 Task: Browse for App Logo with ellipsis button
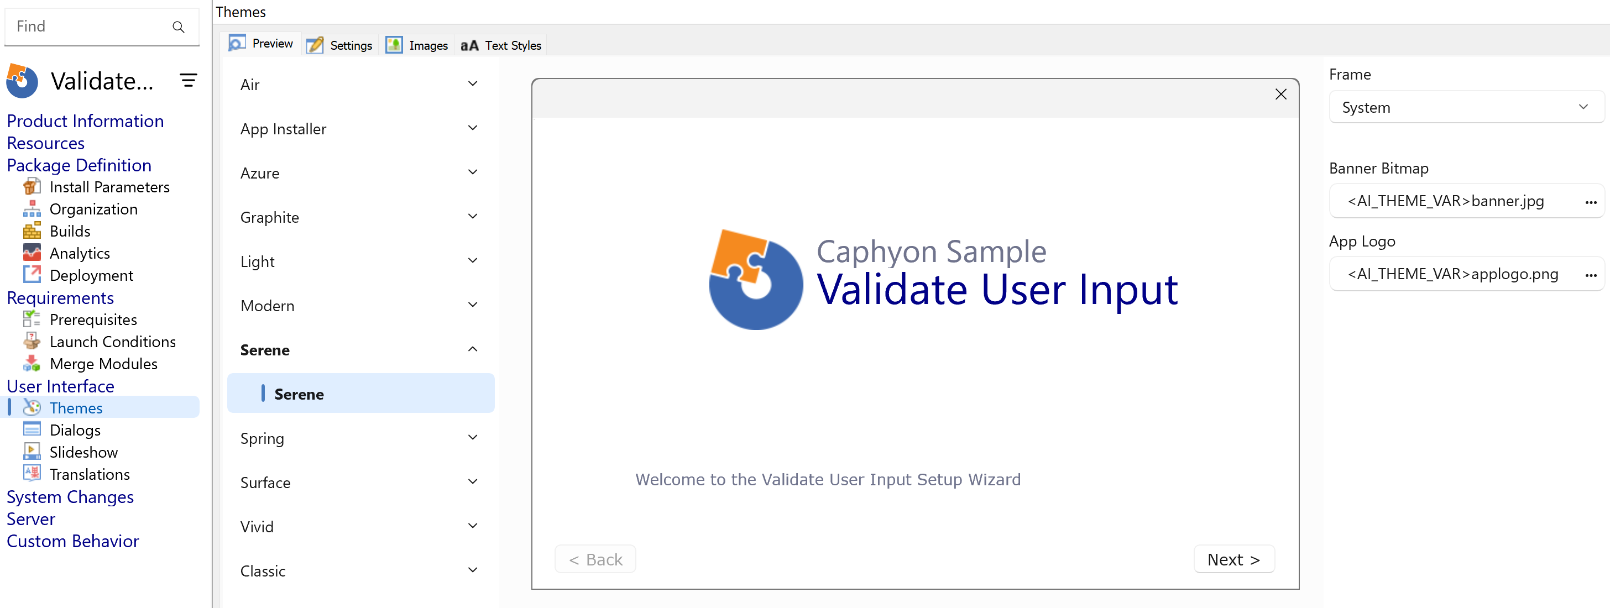(1591, 276)
